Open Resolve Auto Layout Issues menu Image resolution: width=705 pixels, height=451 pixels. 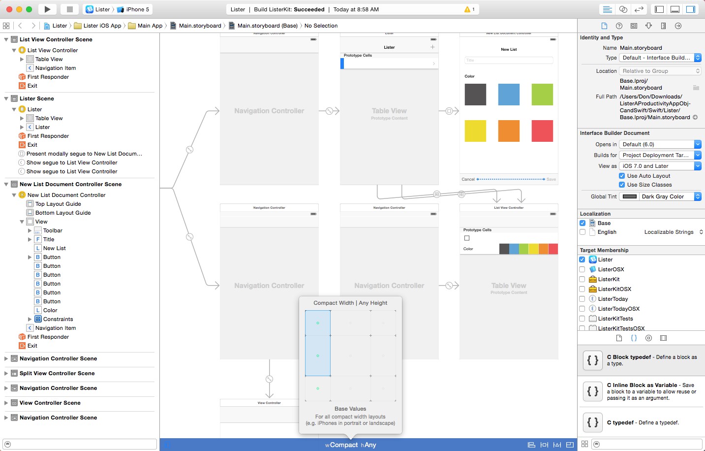[557, 445]
